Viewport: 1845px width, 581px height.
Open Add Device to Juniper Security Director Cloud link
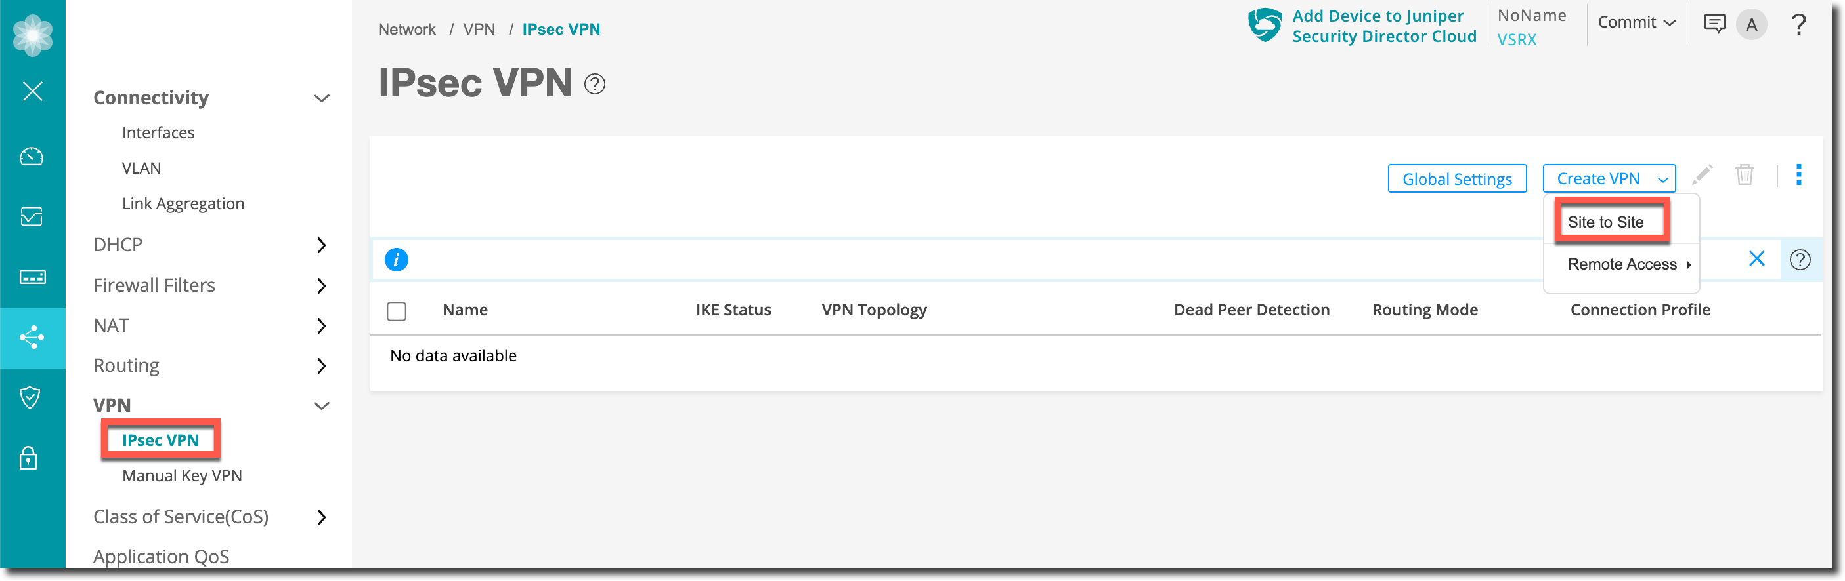coord(1383,26)
